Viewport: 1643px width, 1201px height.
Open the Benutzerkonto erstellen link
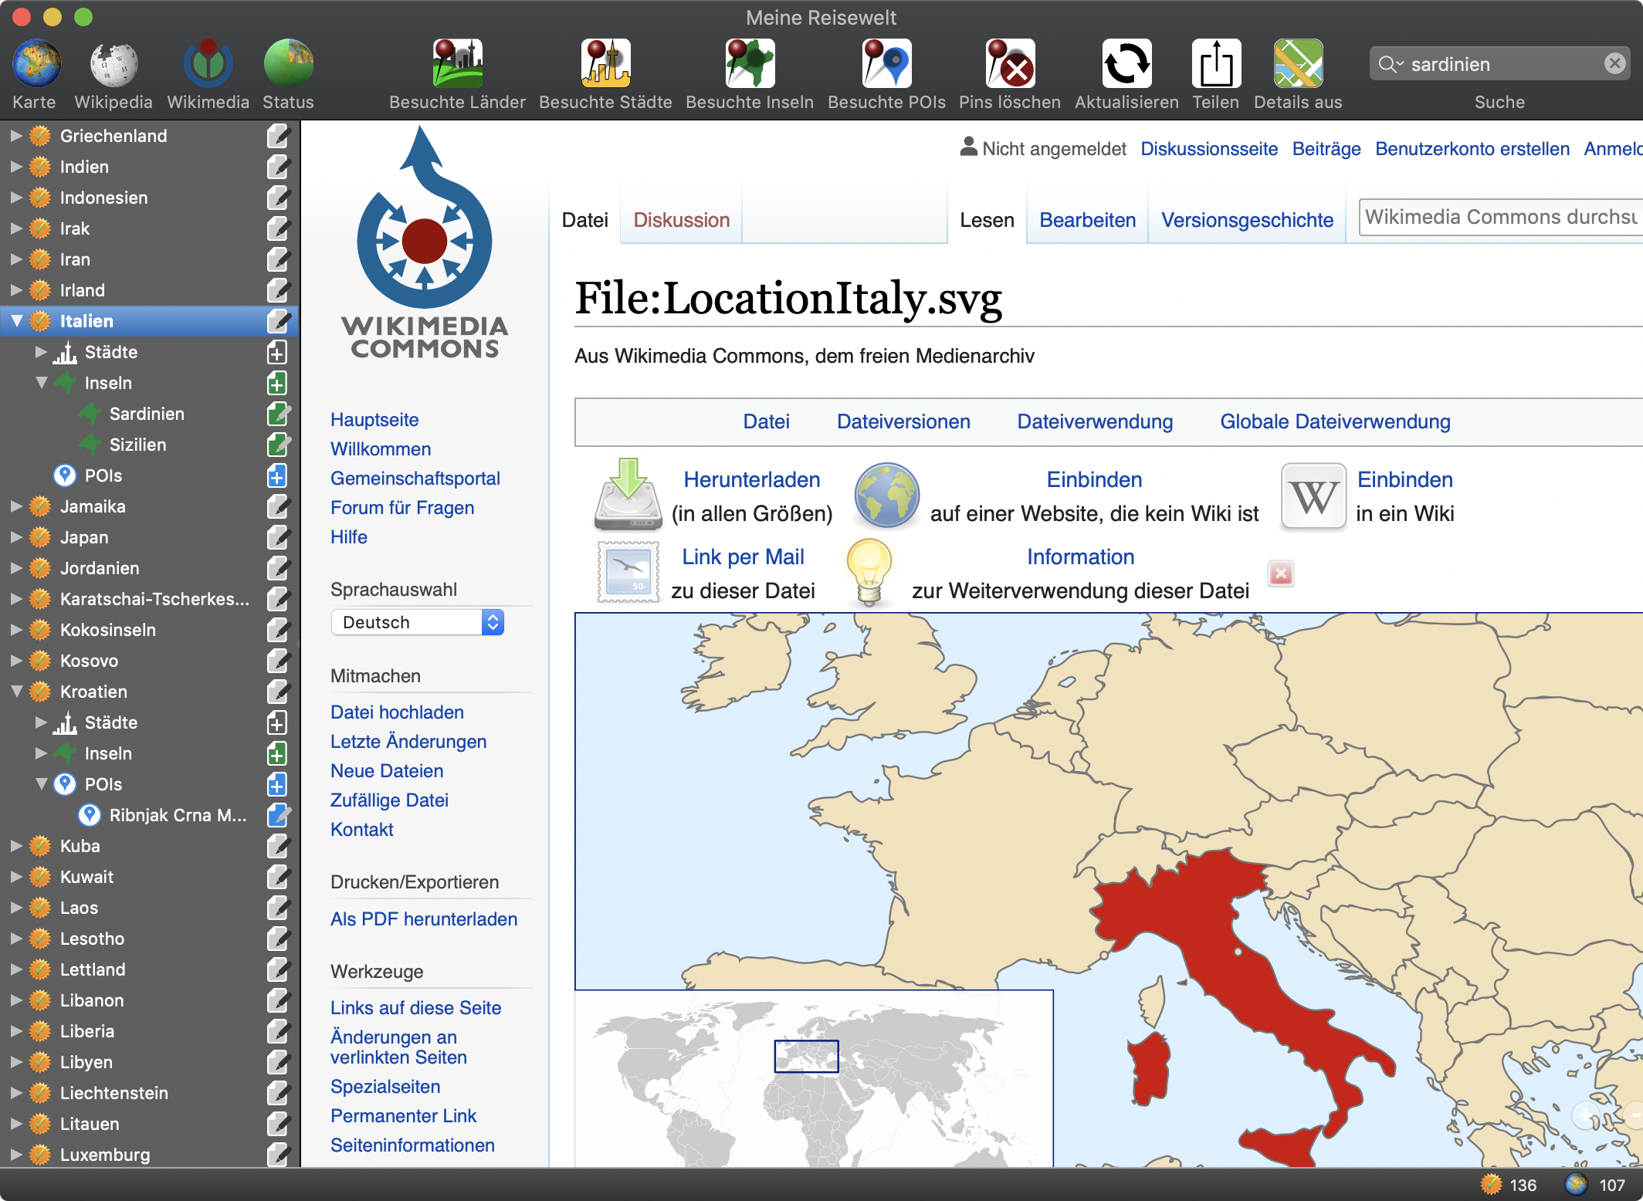pos(1472,149)
